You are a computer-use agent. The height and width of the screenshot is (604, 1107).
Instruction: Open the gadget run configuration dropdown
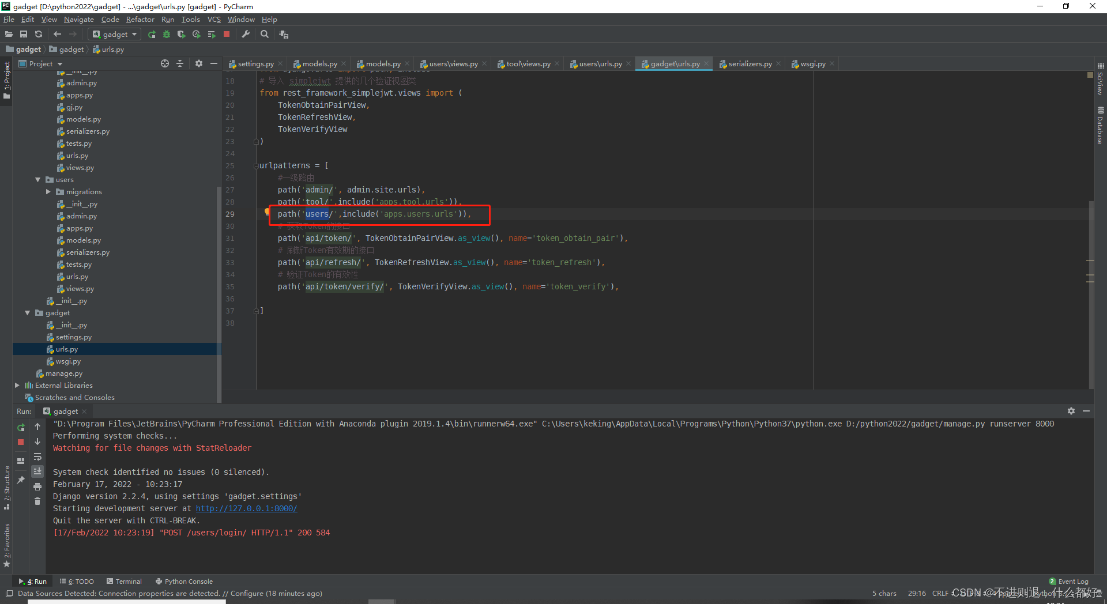(x=115, y=35)
